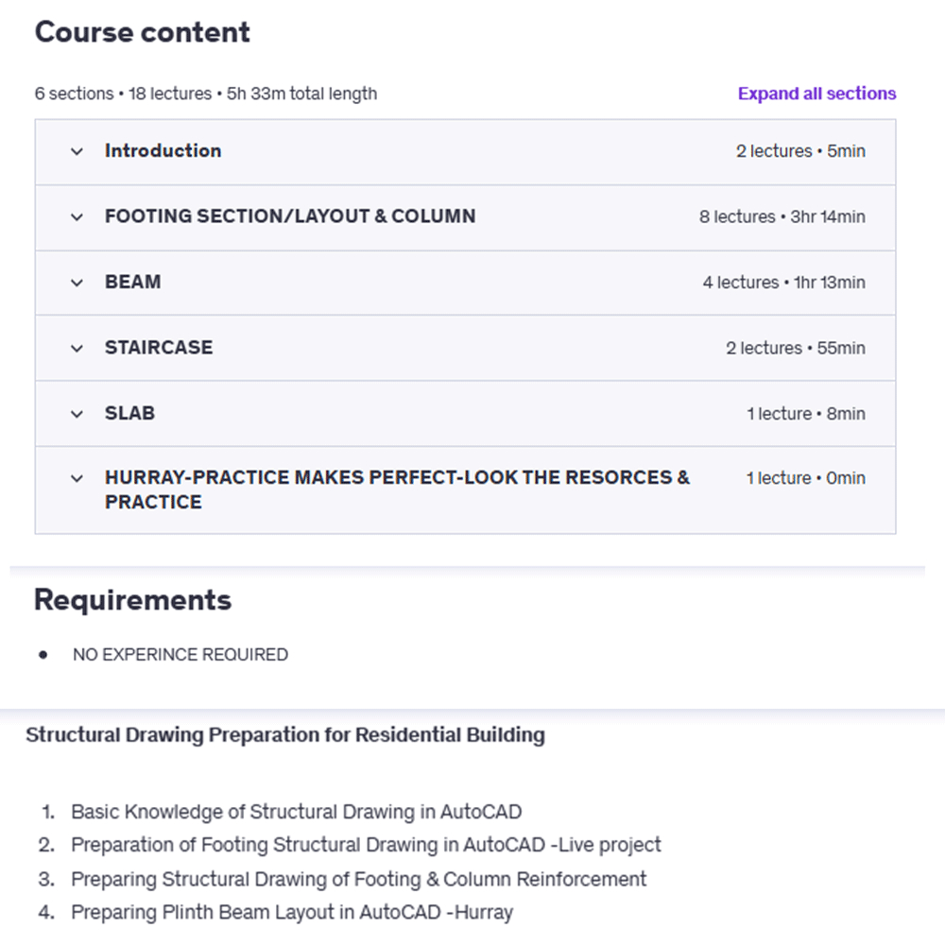Expand STAIRCASE section using its chevron

click(77, 348)
